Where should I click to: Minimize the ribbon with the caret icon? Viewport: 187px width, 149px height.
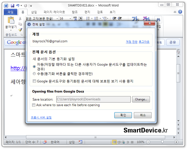(175, 12)
